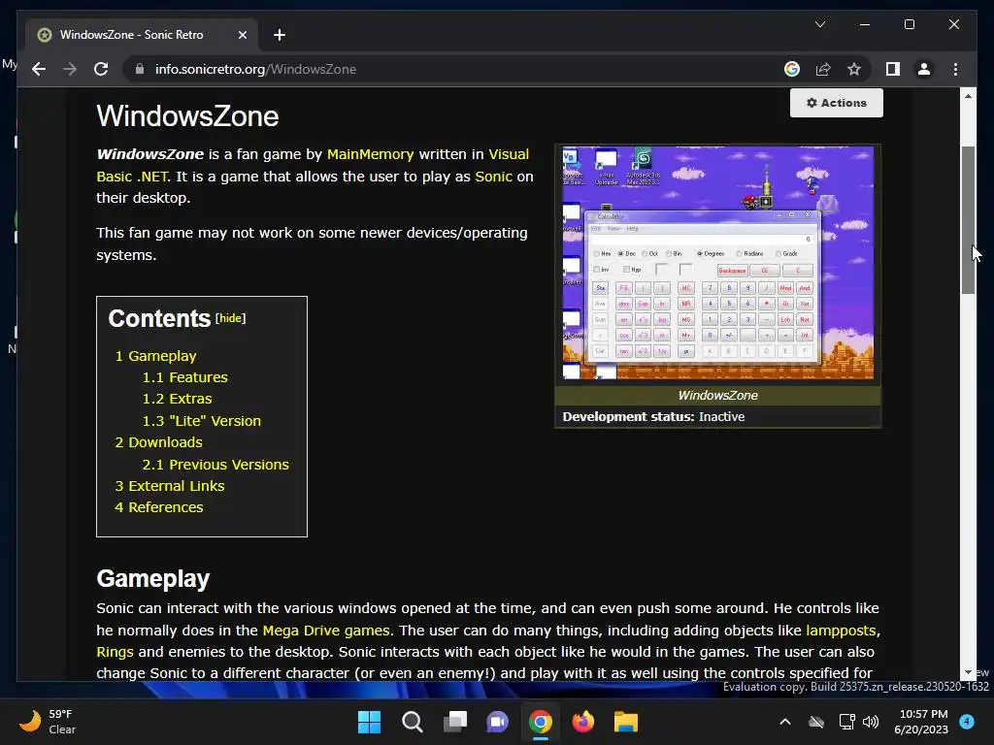994x745 pixels.
Task: Open the volume tray icon
Action: pos(871,722)
